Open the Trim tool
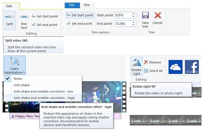 click(24, 22)
